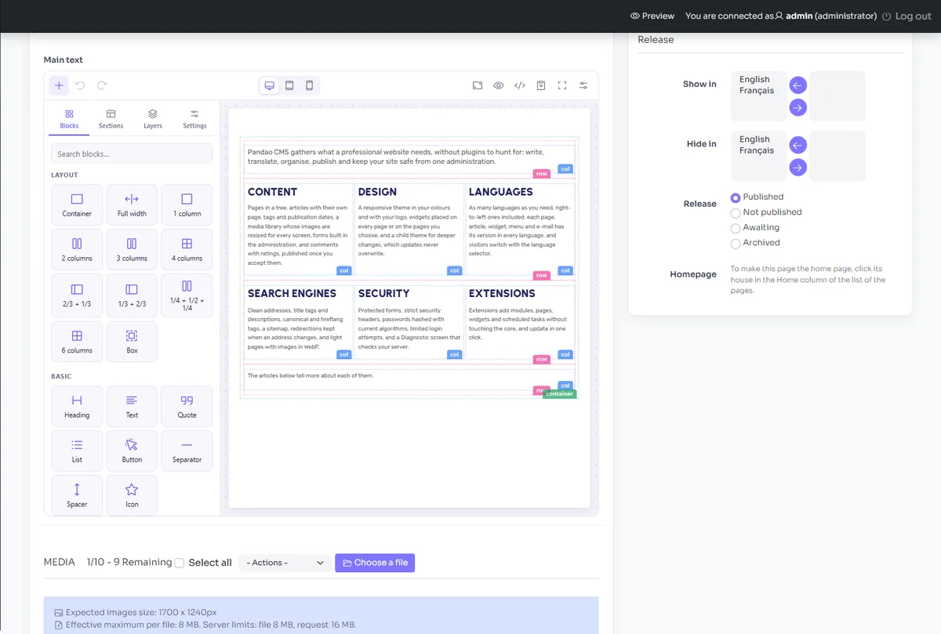Click the left arrow button in Show in
This screenshot has width=941, height=634.
[x=797, y=85]
